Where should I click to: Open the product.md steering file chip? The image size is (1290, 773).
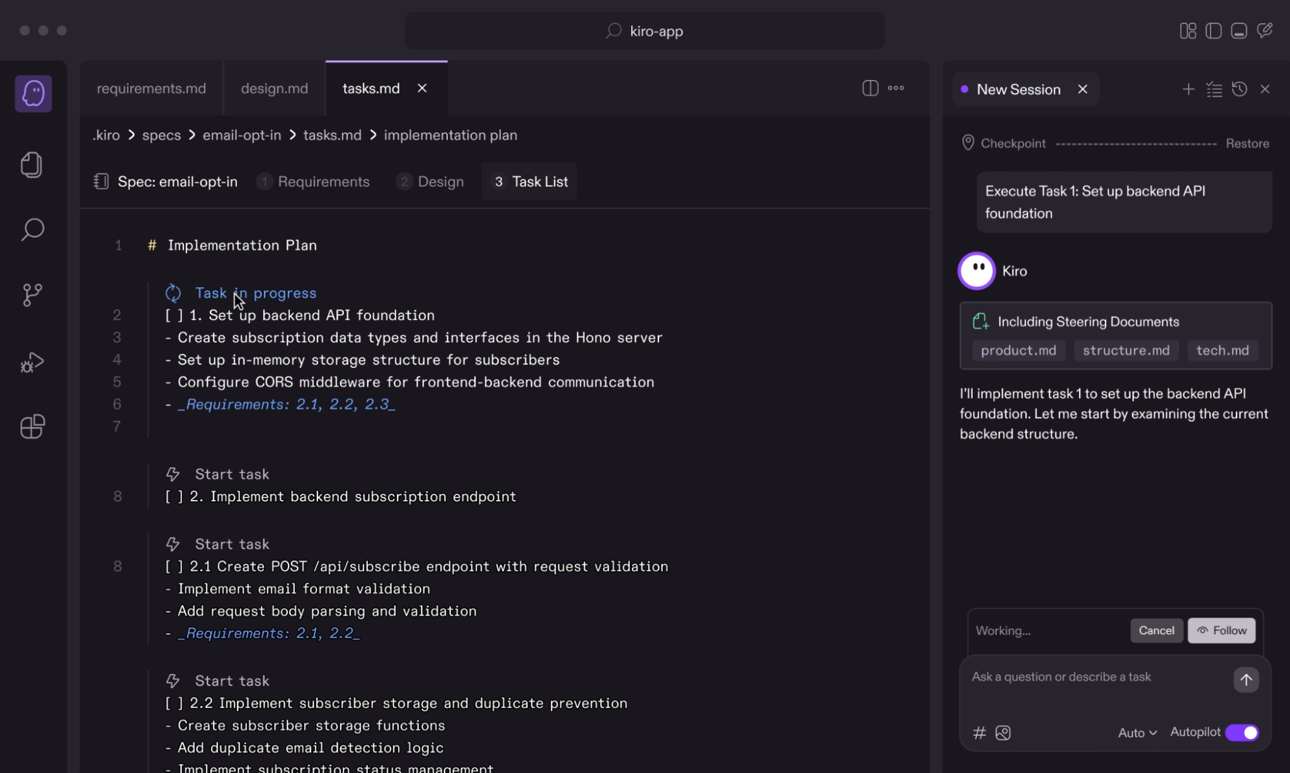(x=1018, y=350)
